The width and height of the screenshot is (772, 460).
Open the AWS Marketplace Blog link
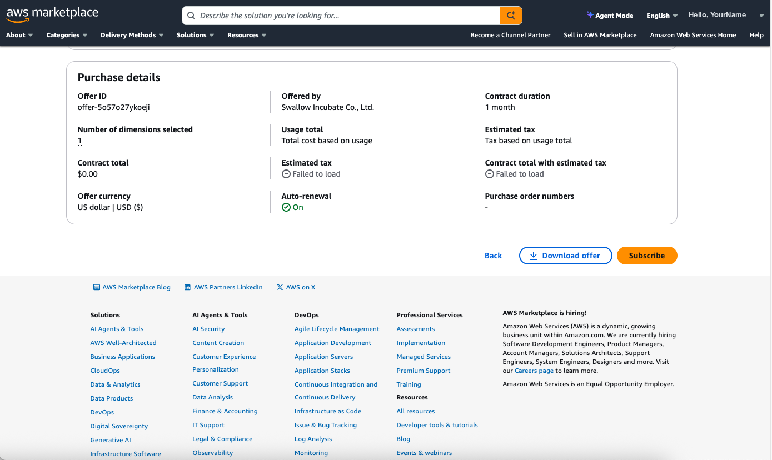tap(132, 287)
